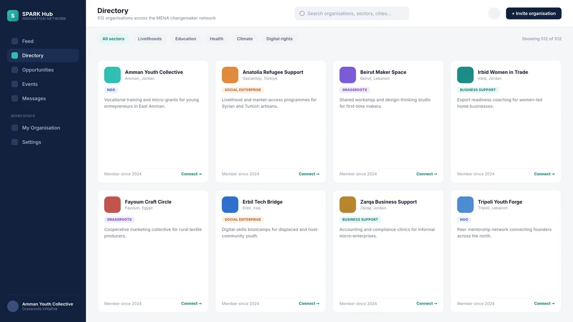Connect with Irbid Women in Trade

tap(544, 174)
